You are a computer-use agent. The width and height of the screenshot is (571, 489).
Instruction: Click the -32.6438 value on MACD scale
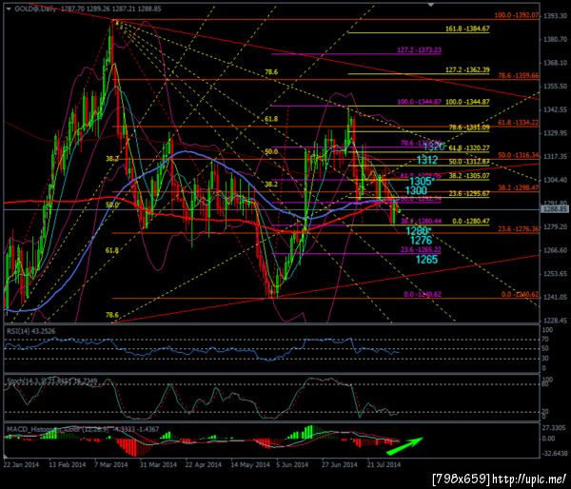point(554,453)
